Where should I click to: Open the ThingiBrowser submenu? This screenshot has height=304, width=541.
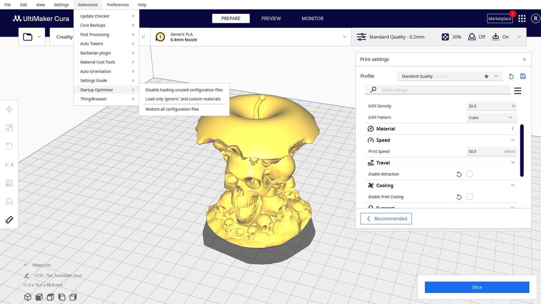(106, 99)
